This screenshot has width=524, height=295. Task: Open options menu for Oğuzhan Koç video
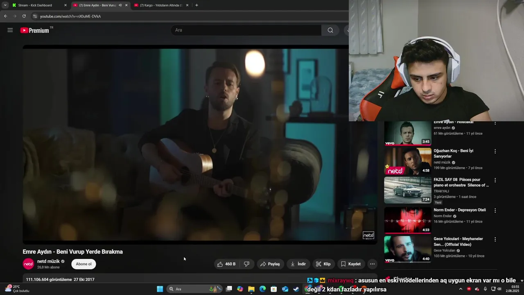click(x=495, y=151)
